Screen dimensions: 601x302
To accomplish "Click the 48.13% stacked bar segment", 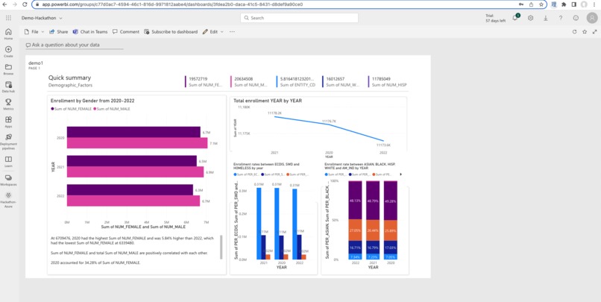I will point(355,200).
